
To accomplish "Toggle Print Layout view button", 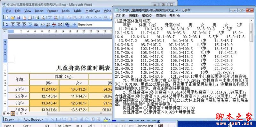I will tap(12, 113).
